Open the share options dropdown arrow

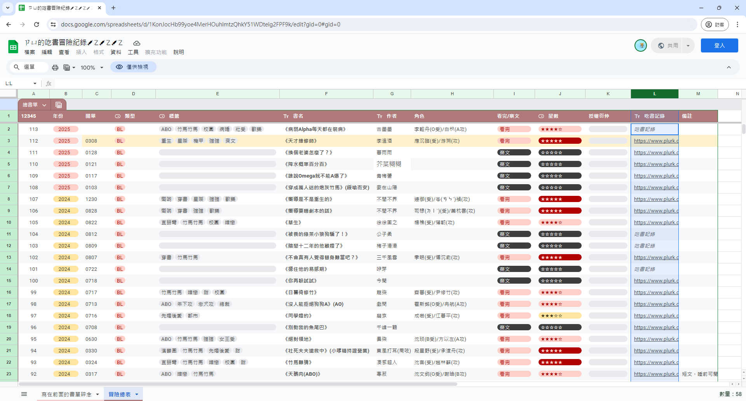click(x=688, y=45)
